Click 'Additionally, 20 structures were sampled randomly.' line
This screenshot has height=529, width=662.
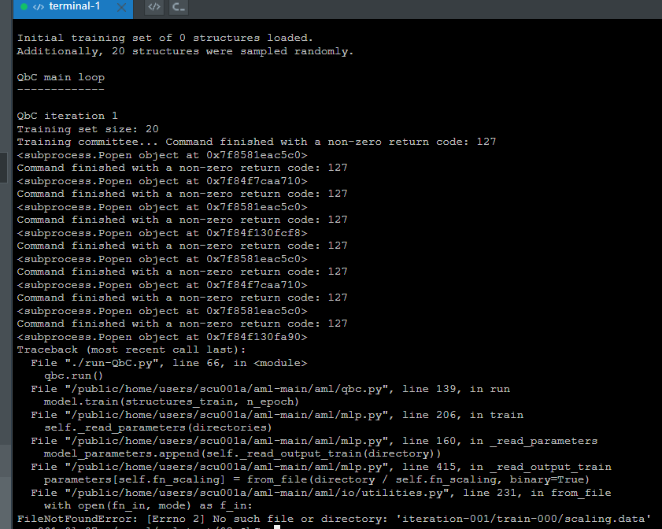[185, 51]
